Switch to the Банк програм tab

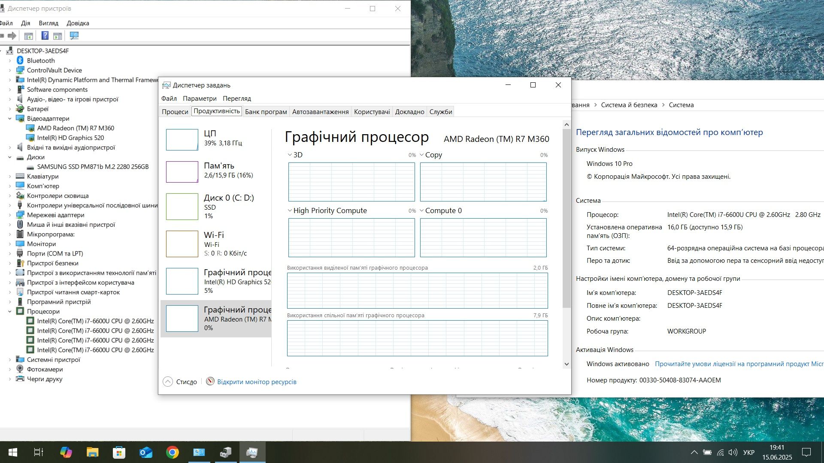266,111
